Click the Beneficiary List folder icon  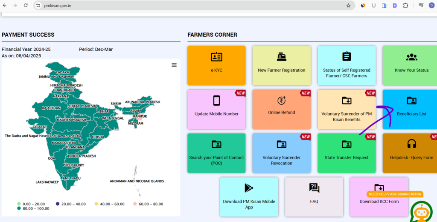pyautogui.click(x=412, y=100)
